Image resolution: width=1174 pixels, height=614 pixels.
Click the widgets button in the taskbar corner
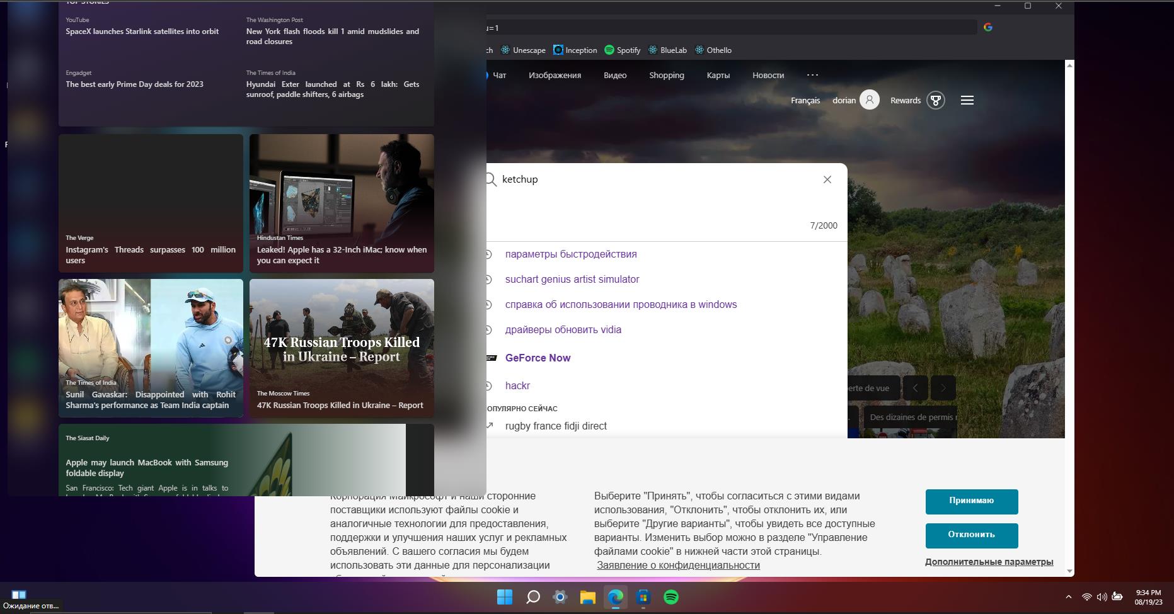click(x=19, y=594)
